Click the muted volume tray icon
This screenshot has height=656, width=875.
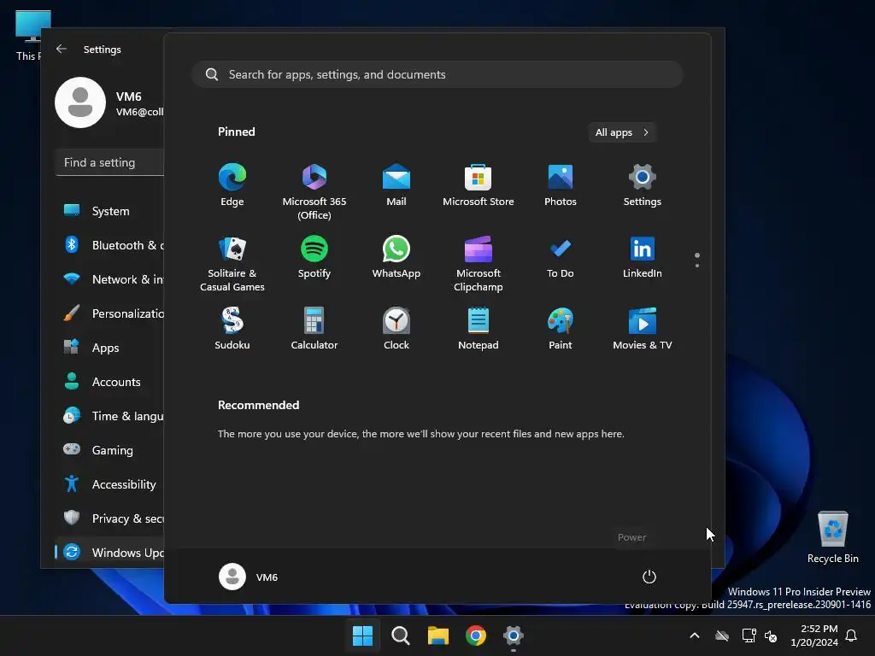click(771, 635)
